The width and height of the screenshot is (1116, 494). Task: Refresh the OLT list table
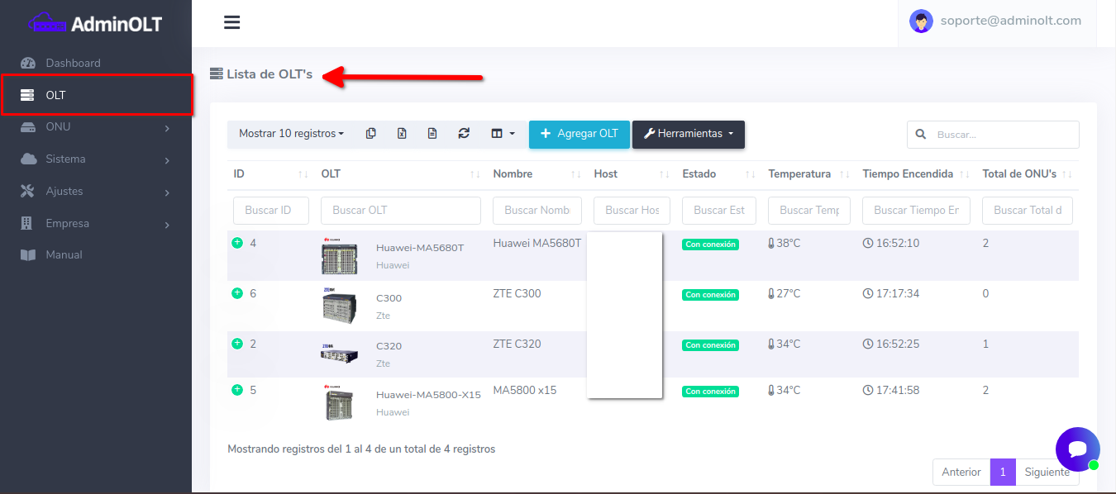click(464, 134)
